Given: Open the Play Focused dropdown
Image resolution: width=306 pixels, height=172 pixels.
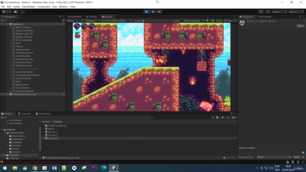Looking at the screenshot, I should click(194, 21).
